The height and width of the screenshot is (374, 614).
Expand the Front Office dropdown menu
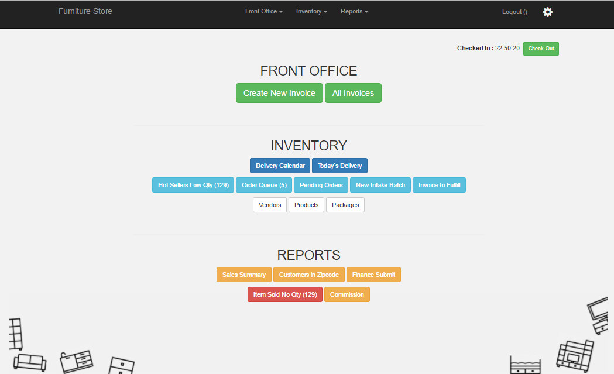263,12
